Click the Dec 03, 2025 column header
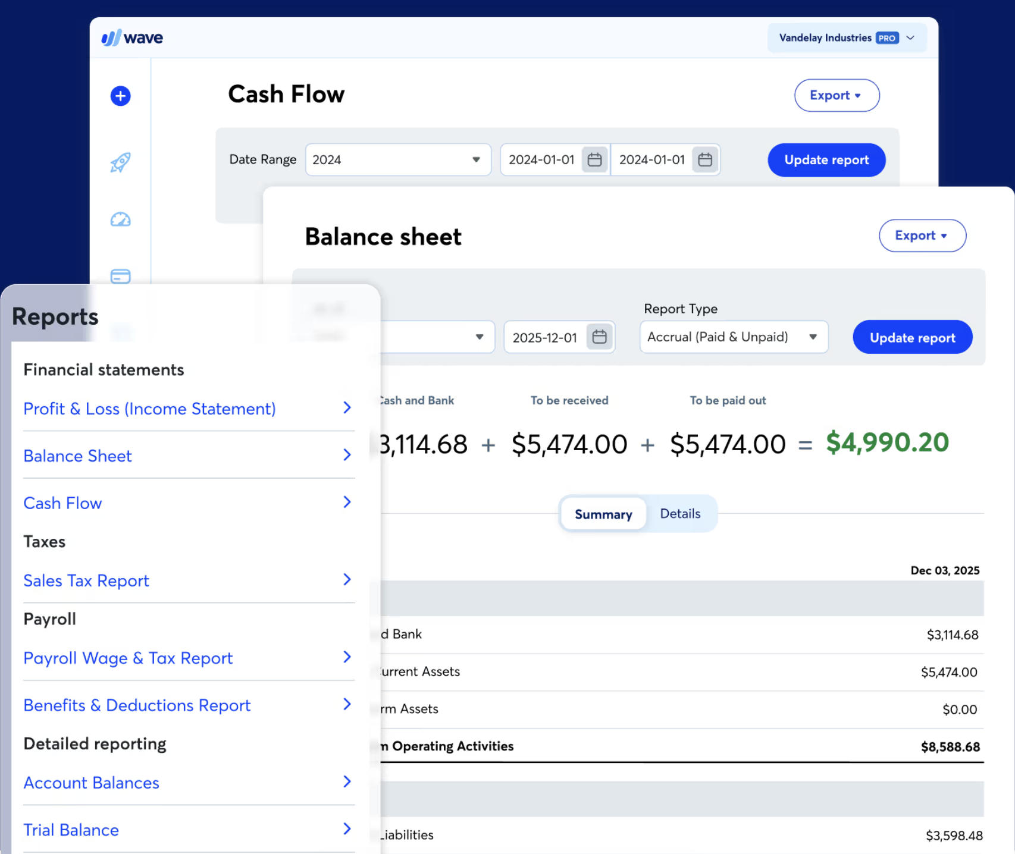The image size is (1015, 854). coord(945,570)
